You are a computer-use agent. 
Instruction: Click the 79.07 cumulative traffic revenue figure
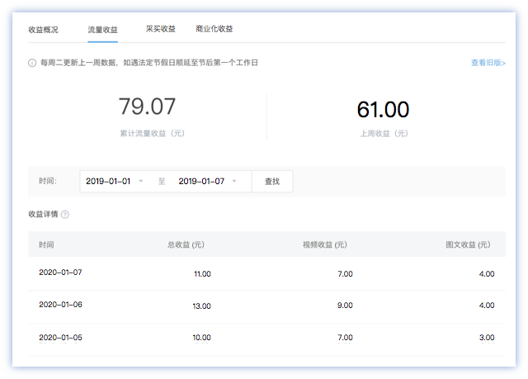click(x=147, y=107)
